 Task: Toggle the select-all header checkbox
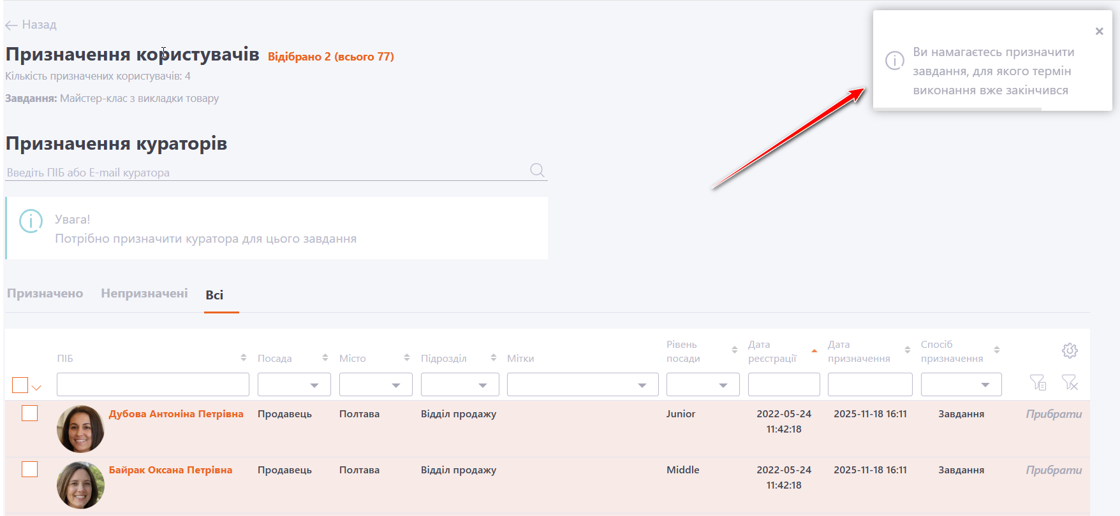point(20,385)
